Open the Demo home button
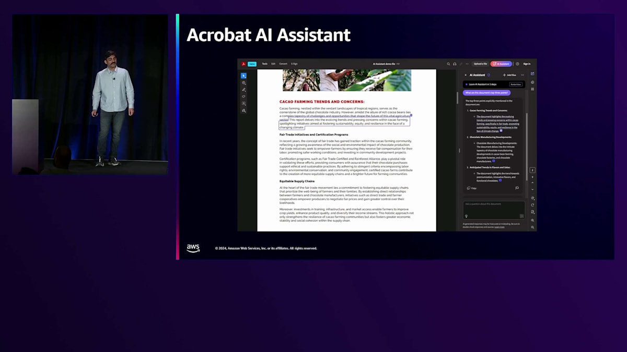Image resolution: width=627 pixels, height=352 pixels. point(252,64)
